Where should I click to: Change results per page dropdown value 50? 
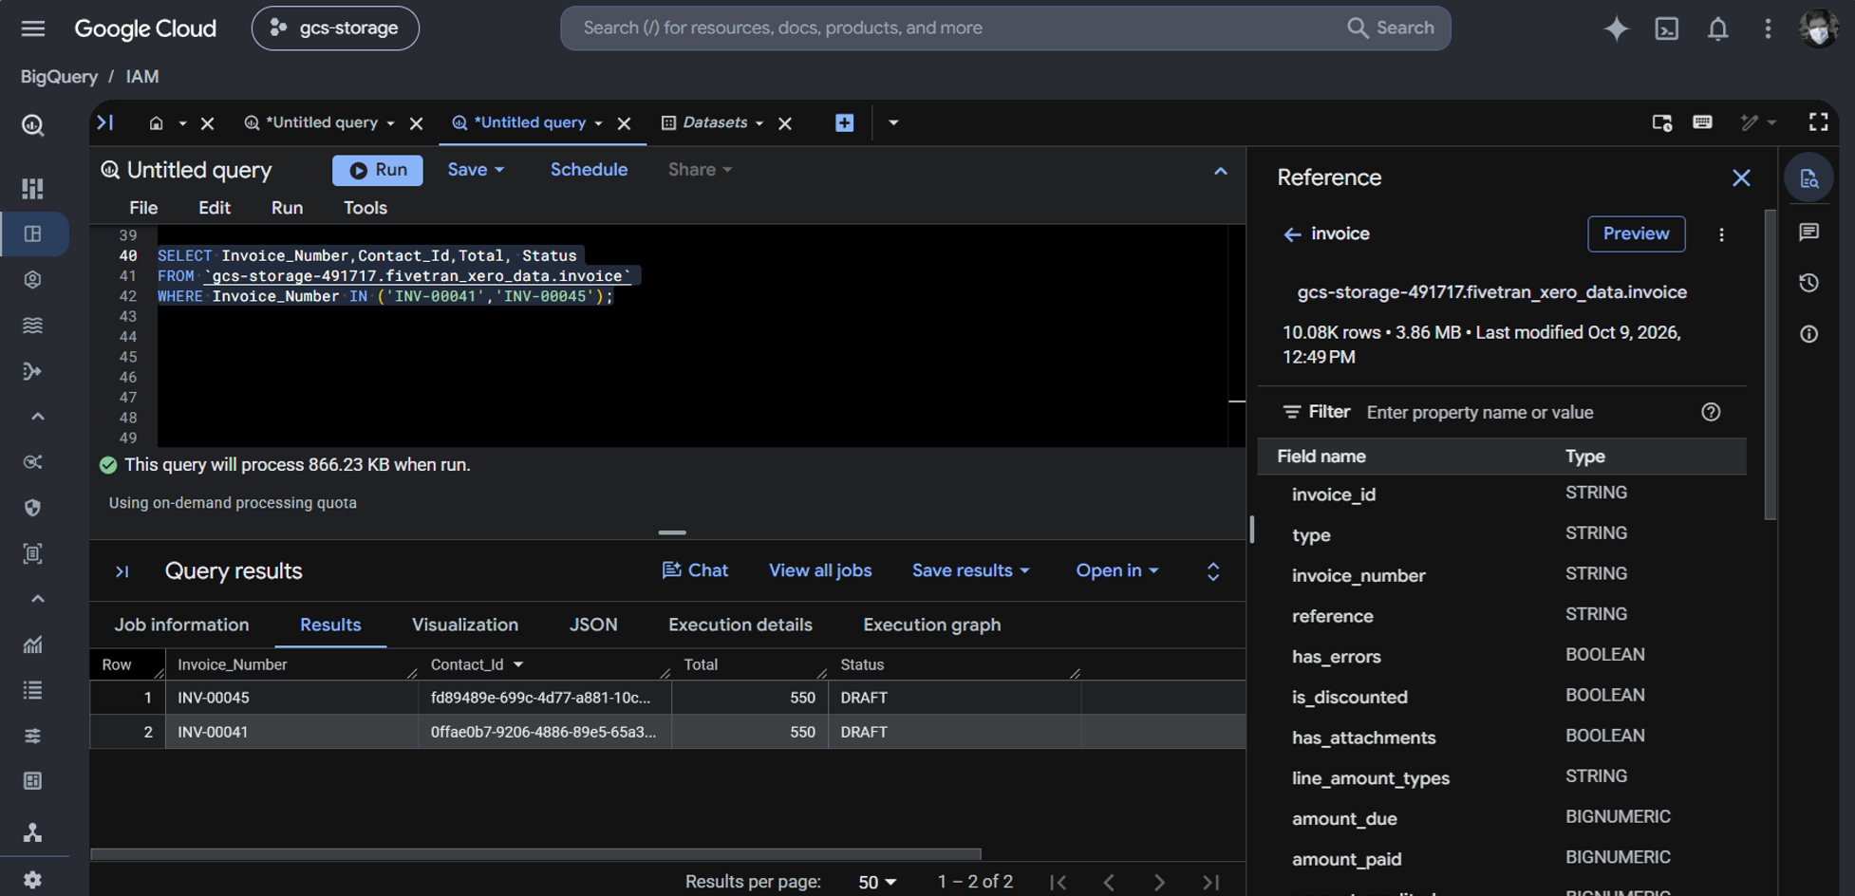coord(876,883)
